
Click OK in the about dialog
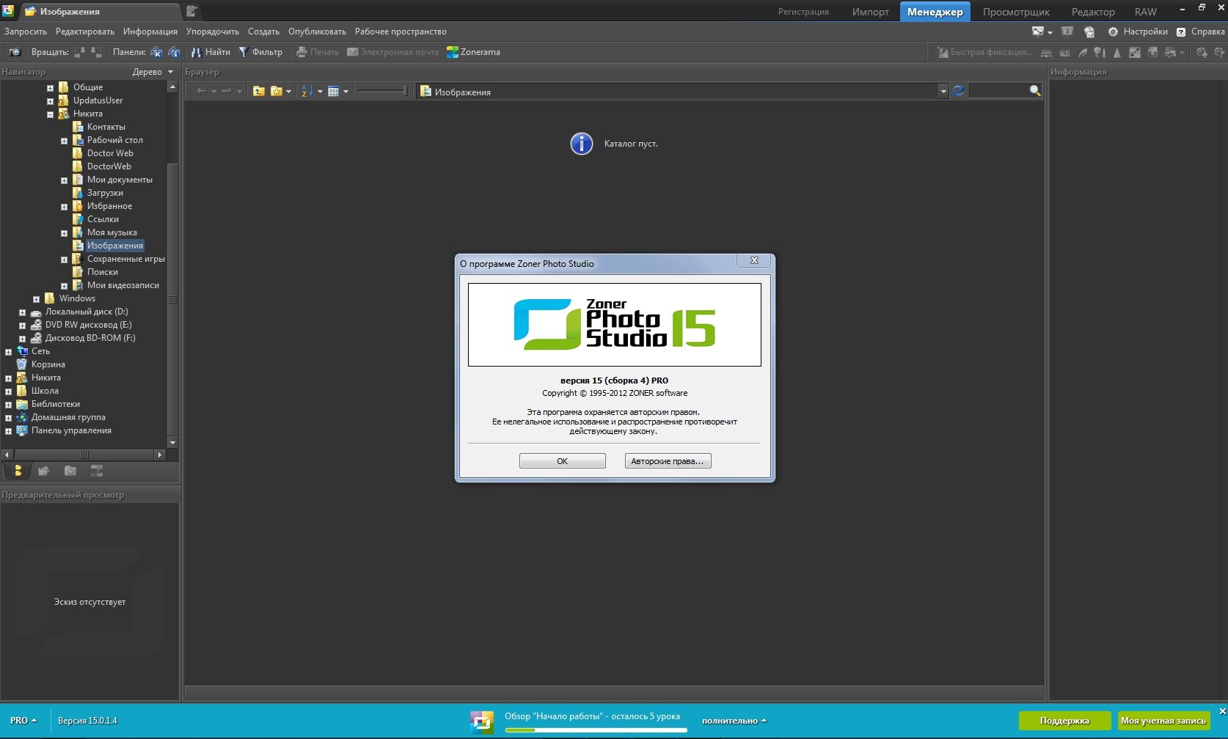[563, 461]
